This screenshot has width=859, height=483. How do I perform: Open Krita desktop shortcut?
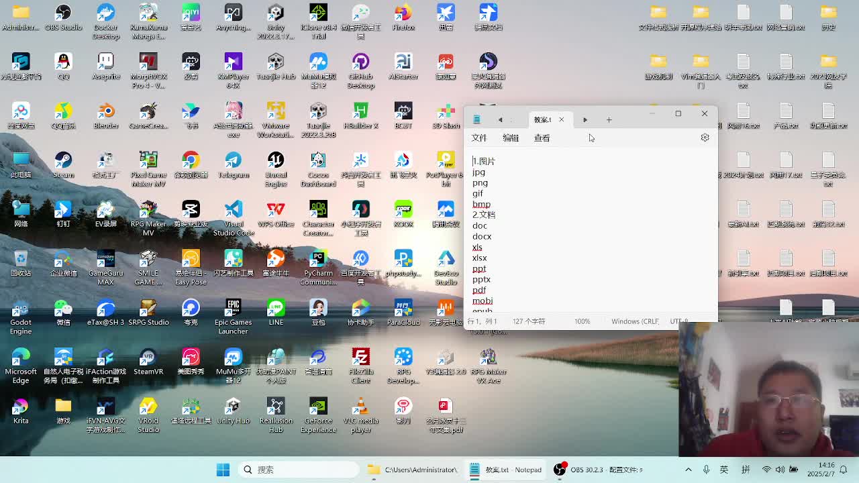21,411
